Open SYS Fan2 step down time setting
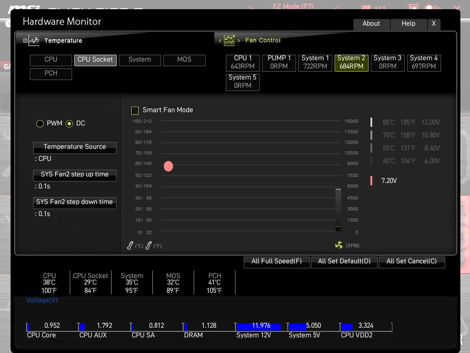 pos(75,203)
